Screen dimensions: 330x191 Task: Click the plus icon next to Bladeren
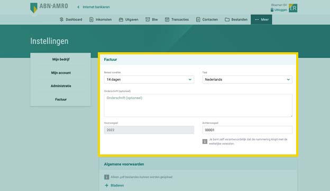click(106, 185)
